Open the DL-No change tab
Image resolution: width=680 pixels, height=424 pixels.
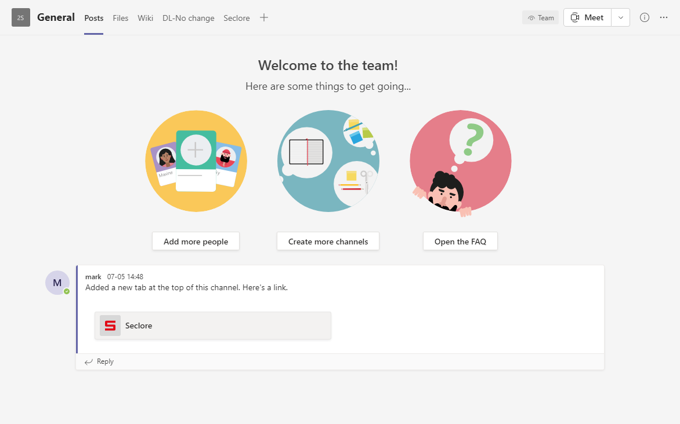pos(188,18)
